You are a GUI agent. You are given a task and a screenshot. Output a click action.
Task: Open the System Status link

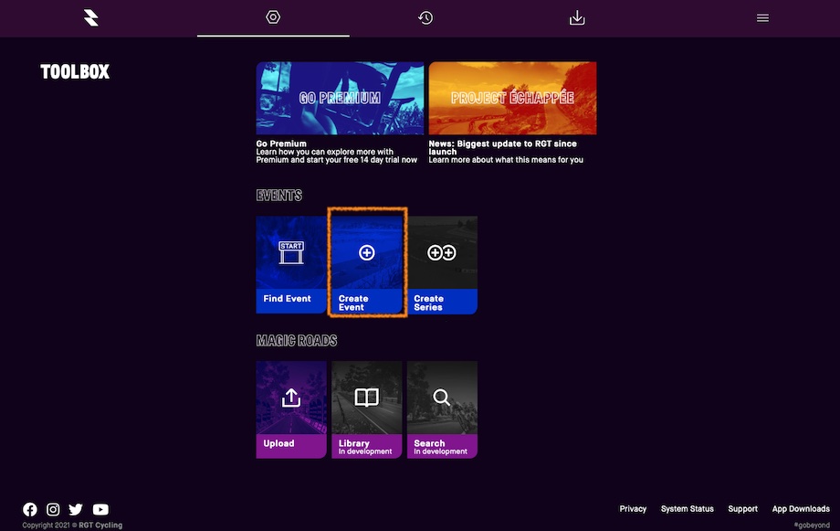pos(688,509)
